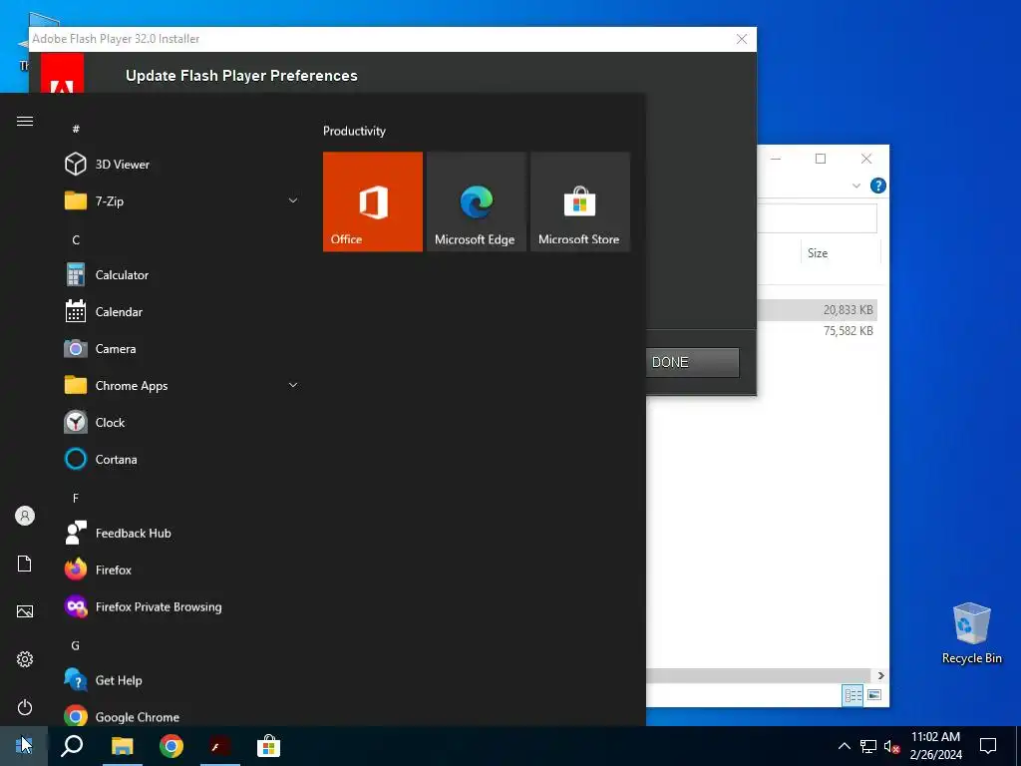The width and height of the screenshot is (1021, 766).
Task: Expand the 7-Zip folder
Action: pyautogui.click(x=293, y=200)
